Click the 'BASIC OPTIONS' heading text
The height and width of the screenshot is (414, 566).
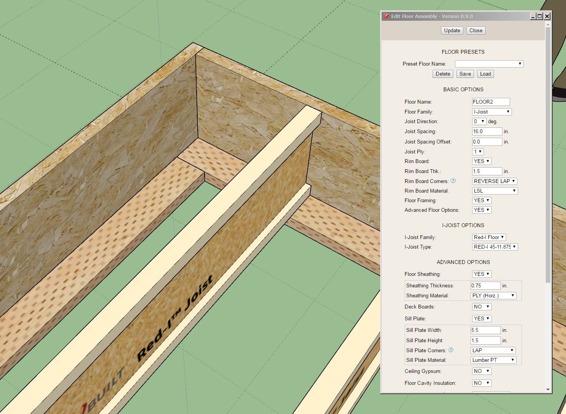(463, 89)
